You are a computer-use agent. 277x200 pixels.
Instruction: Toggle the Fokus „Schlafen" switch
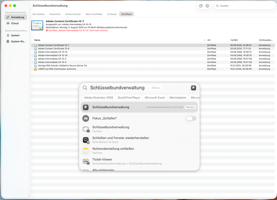pos(191,118)
